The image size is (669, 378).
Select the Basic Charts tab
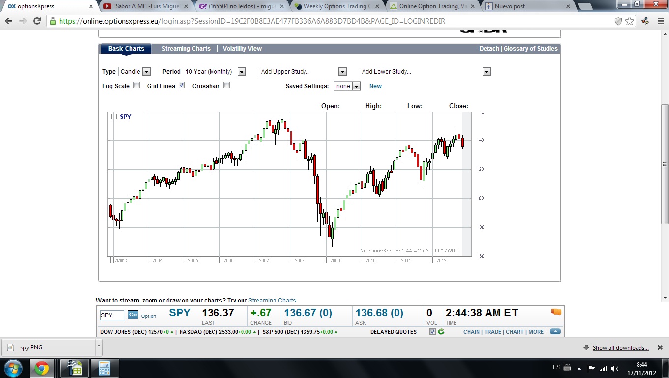pyautogui.click(x=126, y=49)
